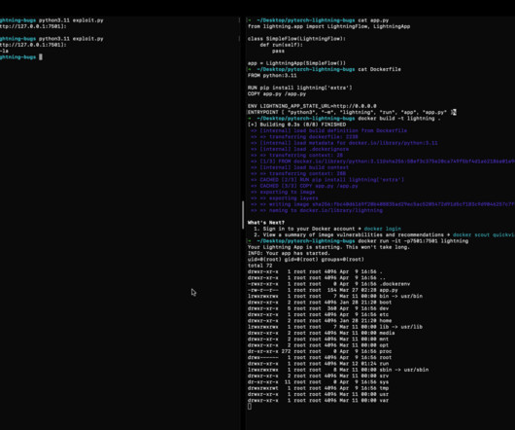Screen dimensions: 515x430
Task: Select the 'sbin -> usr/sbin' listing row
Action: click(338, 370)
